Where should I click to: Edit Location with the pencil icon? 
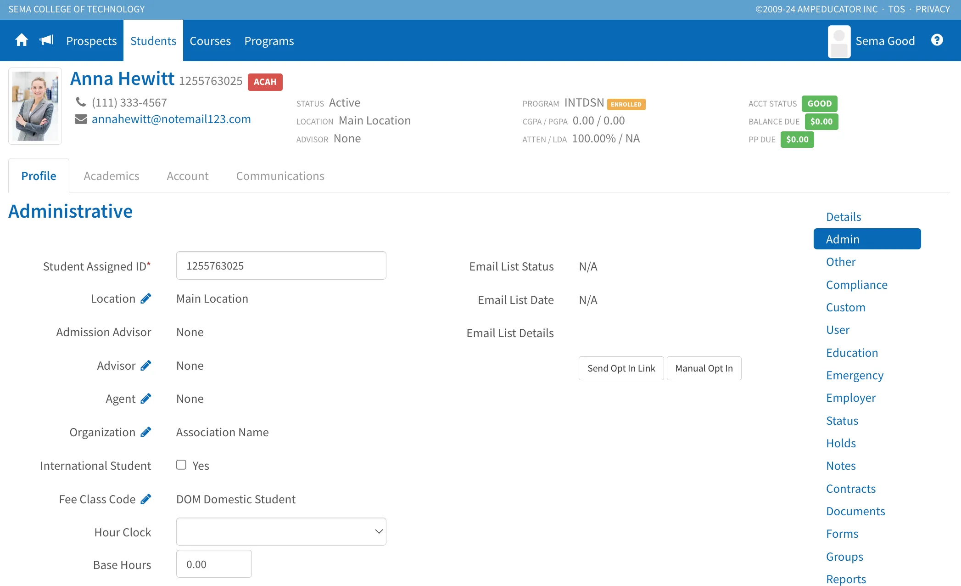click(146, 299)
